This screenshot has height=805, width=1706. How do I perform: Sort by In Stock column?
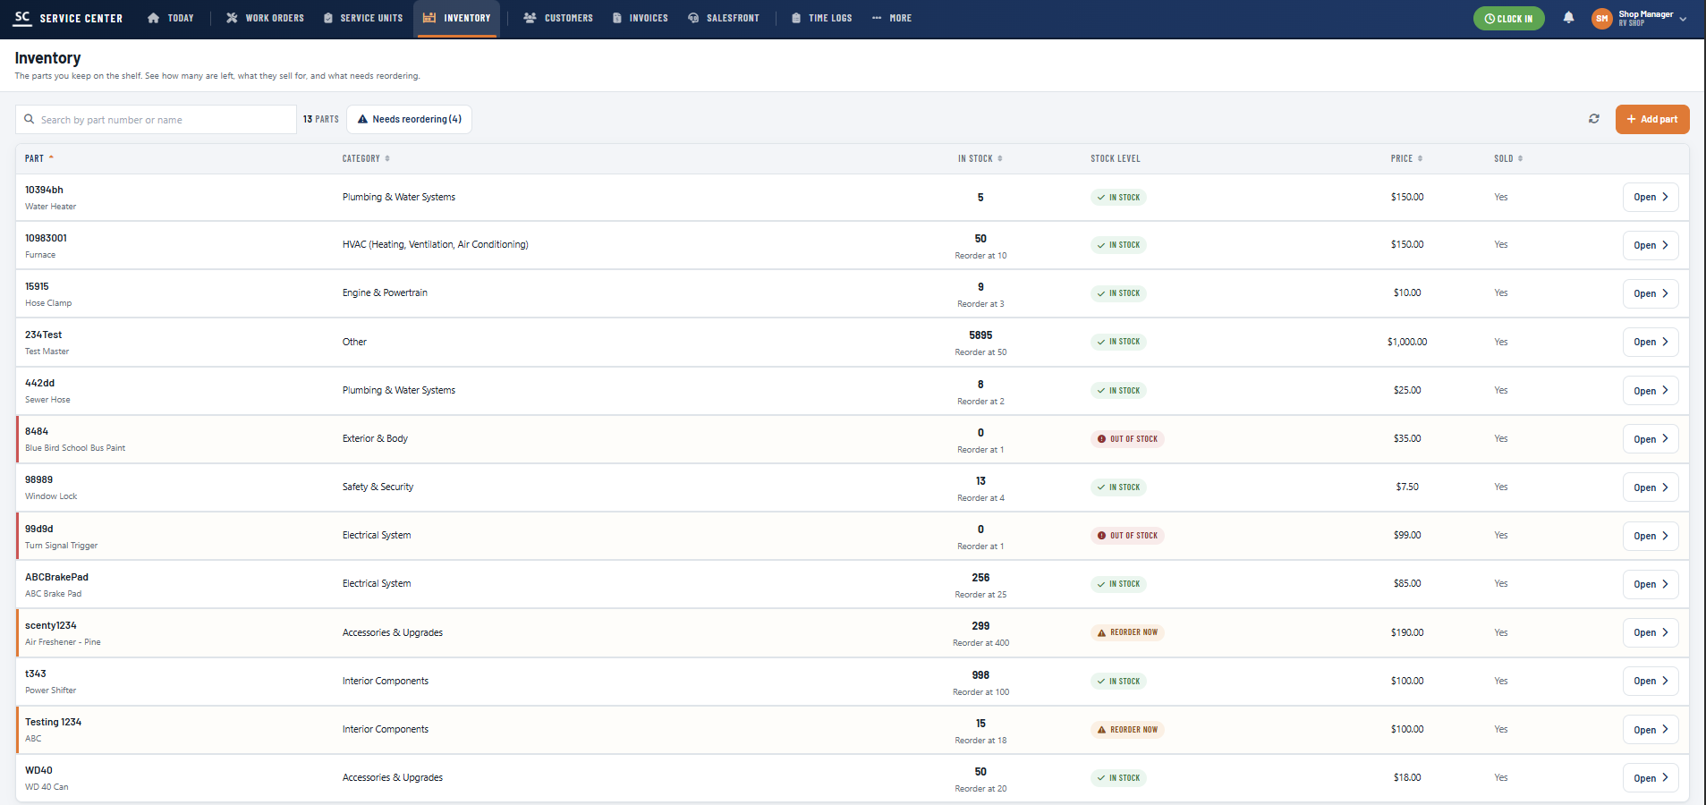(980, 158)
